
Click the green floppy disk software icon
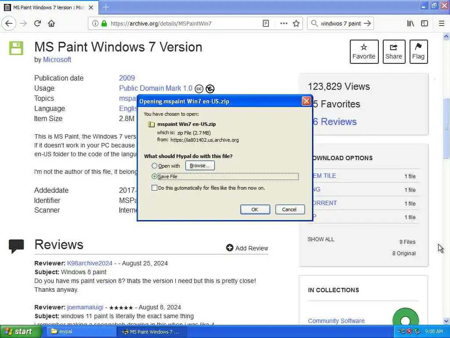16,48
